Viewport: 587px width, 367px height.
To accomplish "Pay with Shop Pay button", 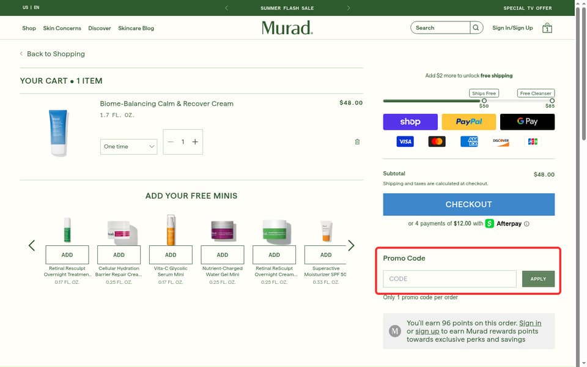I will 410,122.
